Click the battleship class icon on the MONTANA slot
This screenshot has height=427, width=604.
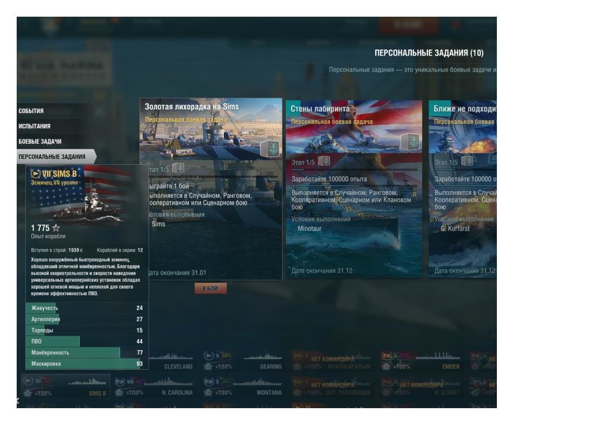(208, 382)
